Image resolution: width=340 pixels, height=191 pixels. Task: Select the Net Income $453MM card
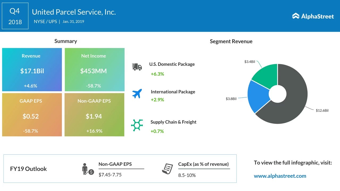95,70
